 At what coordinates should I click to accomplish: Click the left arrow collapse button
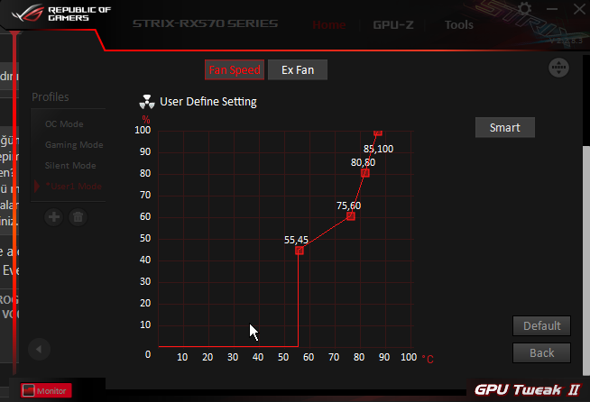tap(39, 350)
